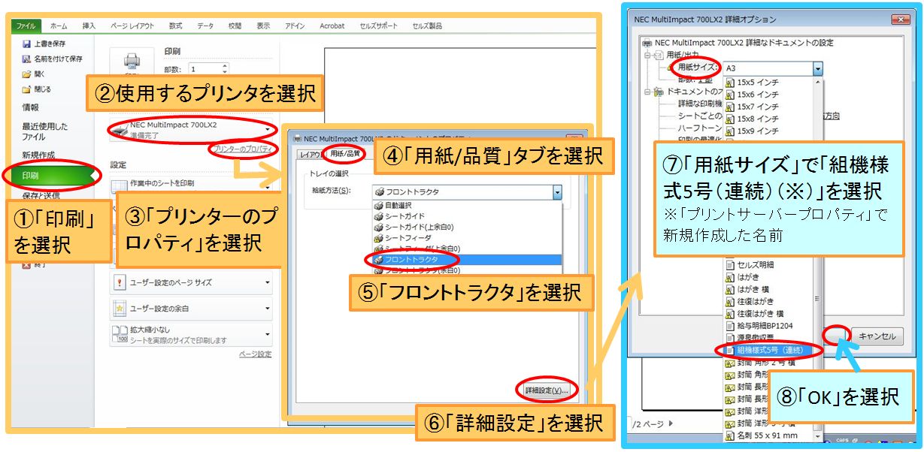
Task: Select シートフィーダ in the paper source list
Action: [x=468, y=237]
